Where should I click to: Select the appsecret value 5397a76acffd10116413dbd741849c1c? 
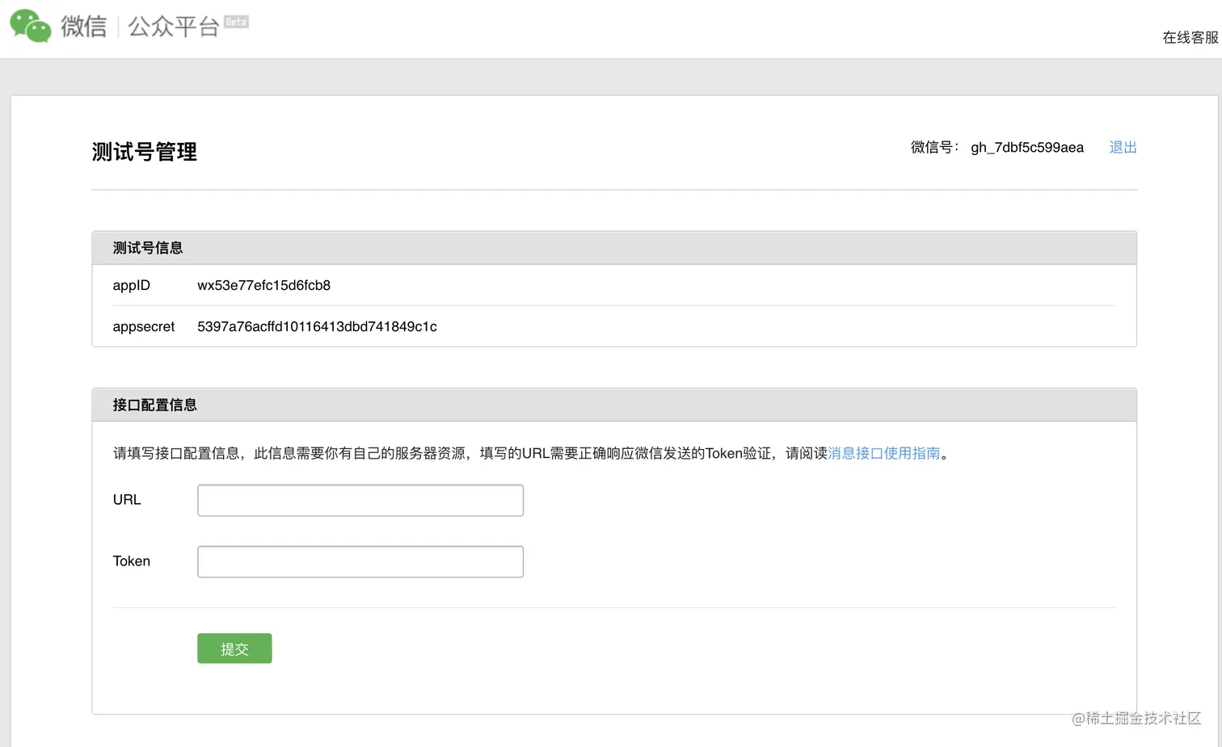click(317, 326)
